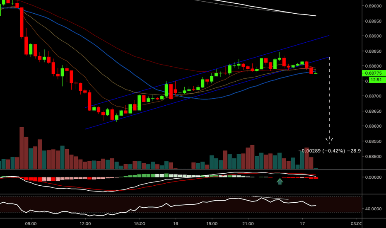The width and height of the screenshot is (386, 228).
Task: Click the 0.68800 price axis label
Action: coord(374,66)
